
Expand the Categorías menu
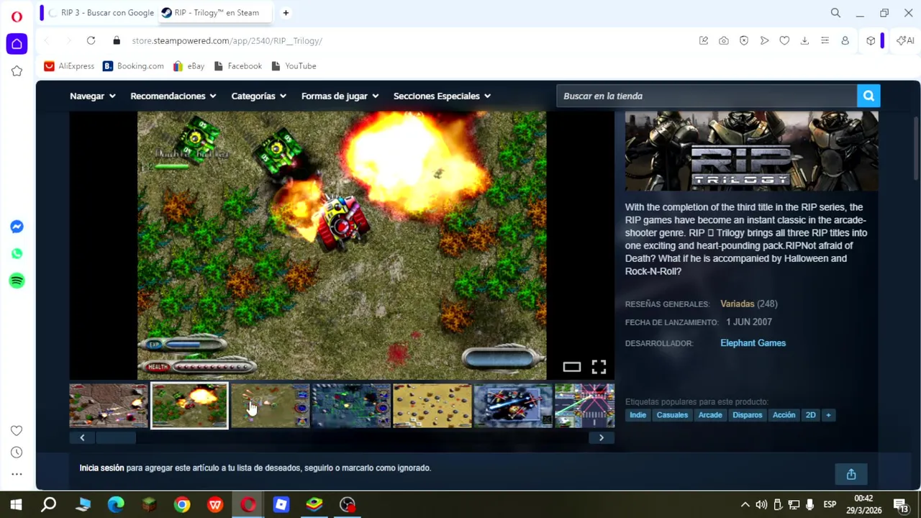click(259, 96)
